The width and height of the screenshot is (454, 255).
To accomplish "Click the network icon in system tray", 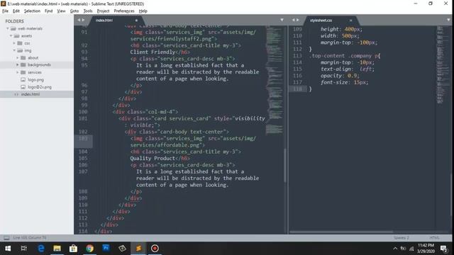I will click(411, 249).
